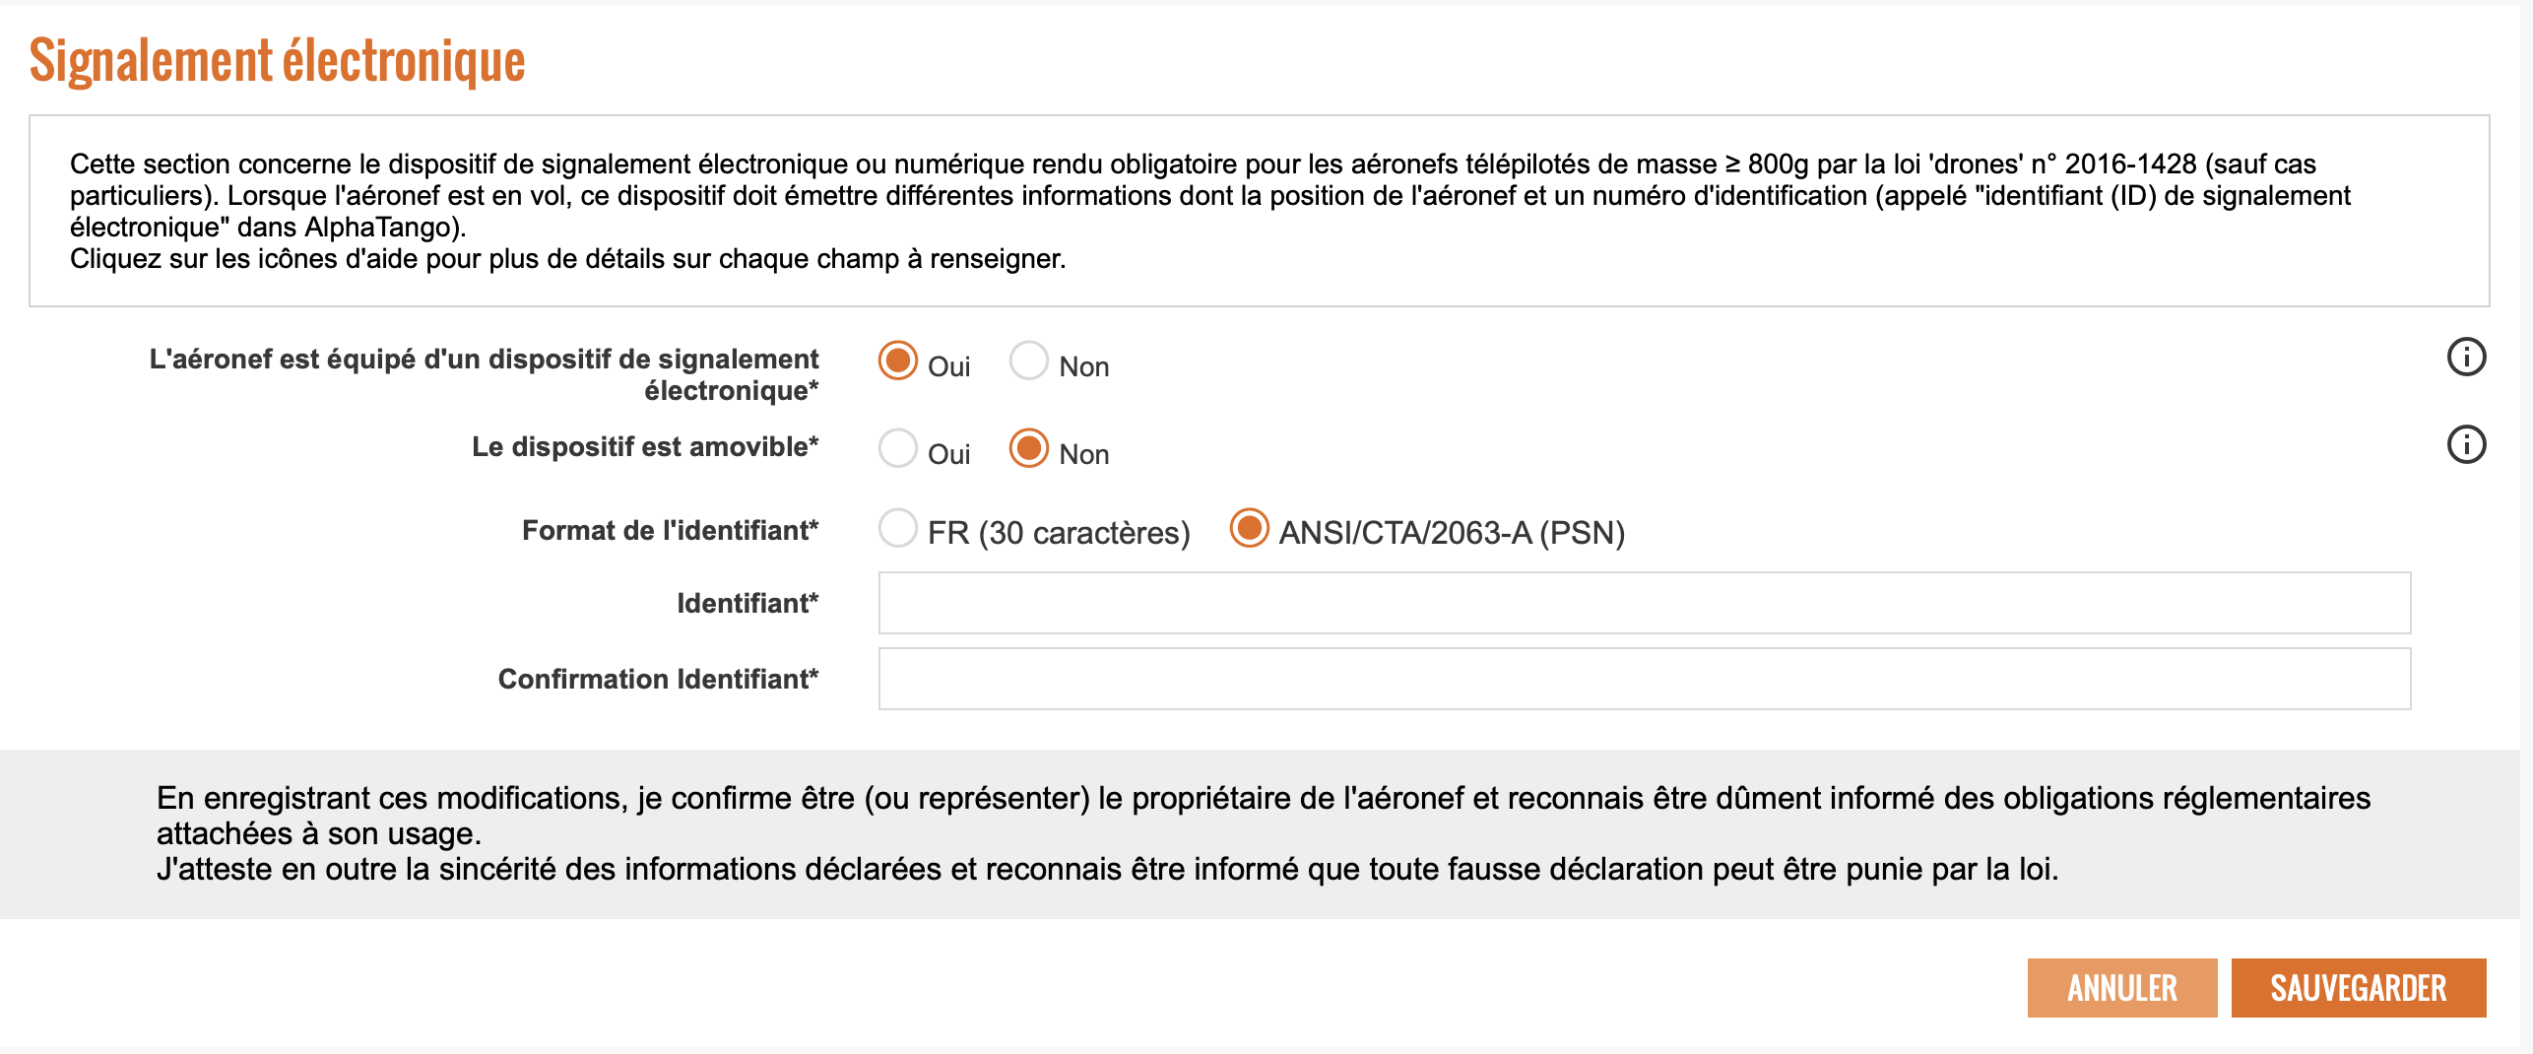Click the Annuler button
Screen dimensions: 2533x1054
(2122, 988)
